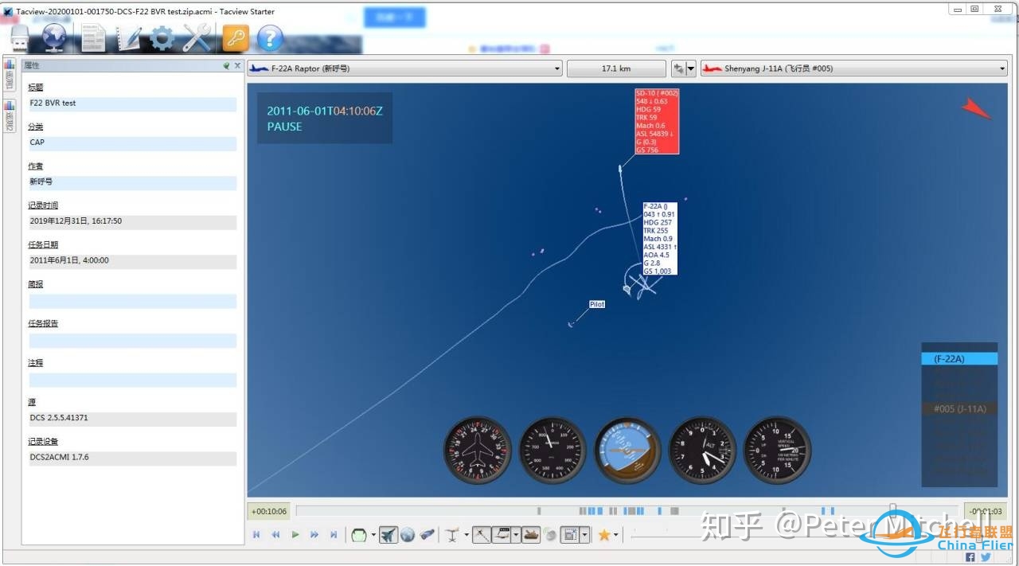Click the playback timeline bar
The image size is (1019, 566).
coord(627,511)
